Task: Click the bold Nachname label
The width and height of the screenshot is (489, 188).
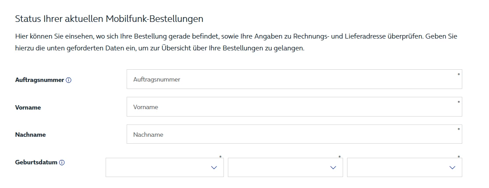Action: [30, 135]
